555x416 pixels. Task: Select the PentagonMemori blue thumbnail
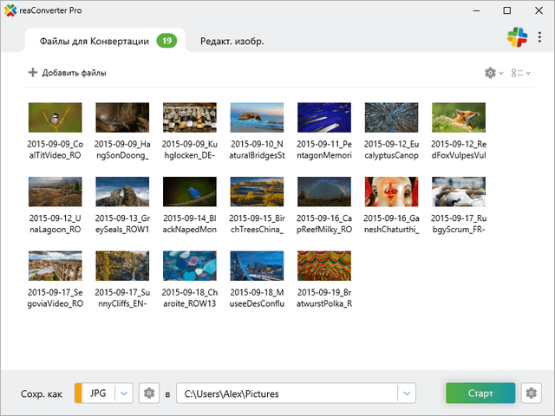324,118
